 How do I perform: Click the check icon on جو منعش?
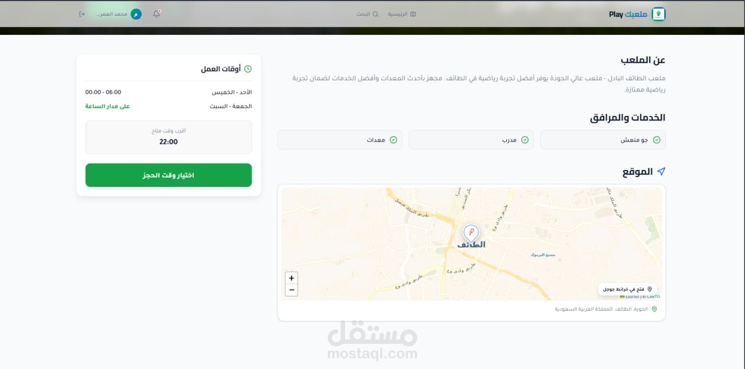tap(657, 140)
